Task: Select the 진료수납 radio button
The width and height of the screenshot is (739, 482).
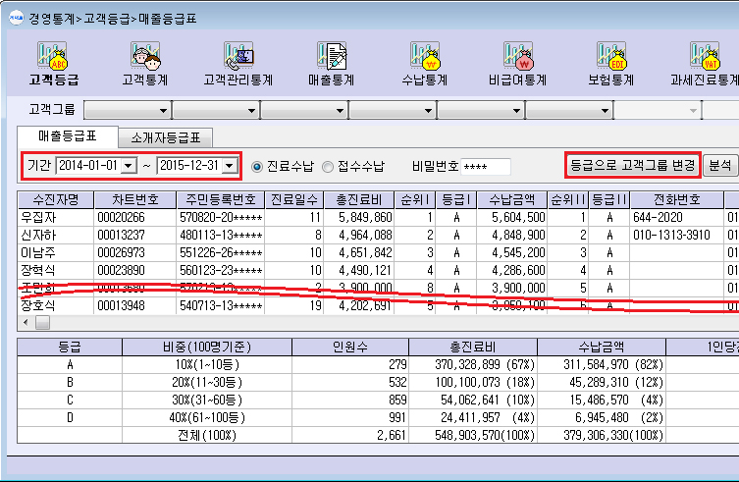Action: coord(258,167)
